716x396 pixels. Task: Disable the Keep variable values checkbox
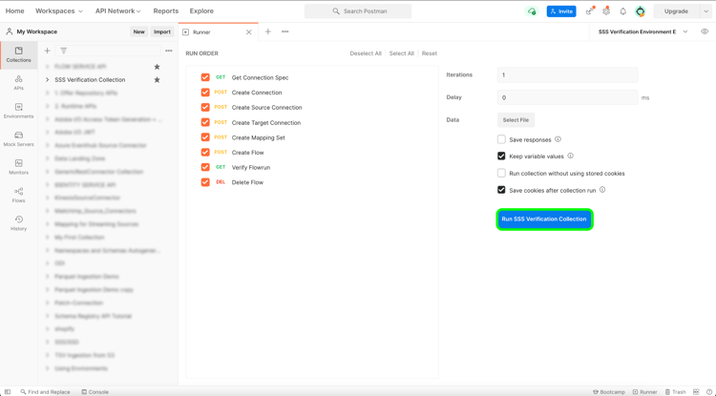pos(501,156)
